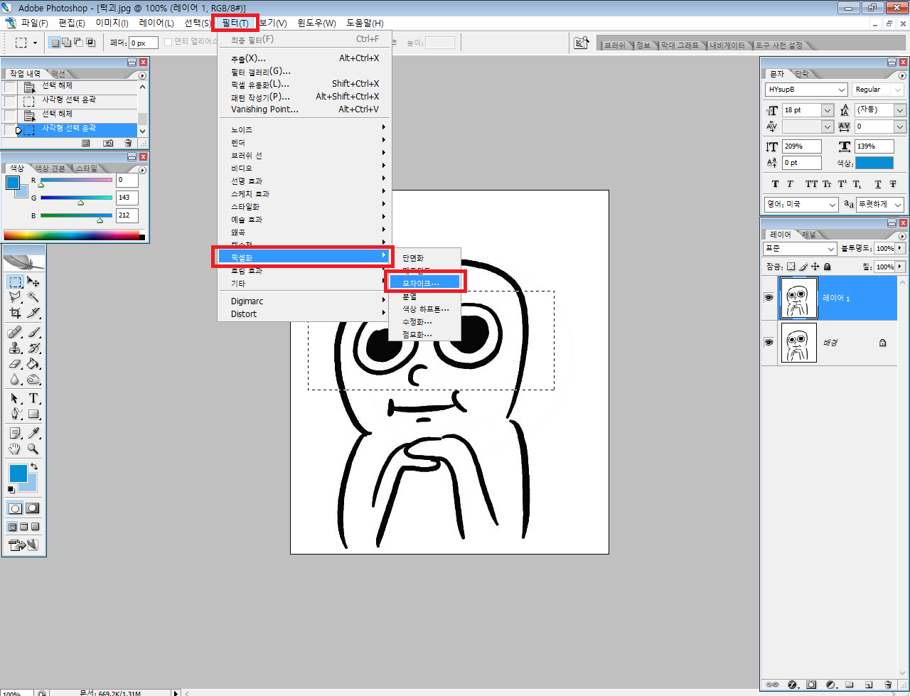Switch to Quick Mask mode

pyautogui.click(x=33, y=508)
